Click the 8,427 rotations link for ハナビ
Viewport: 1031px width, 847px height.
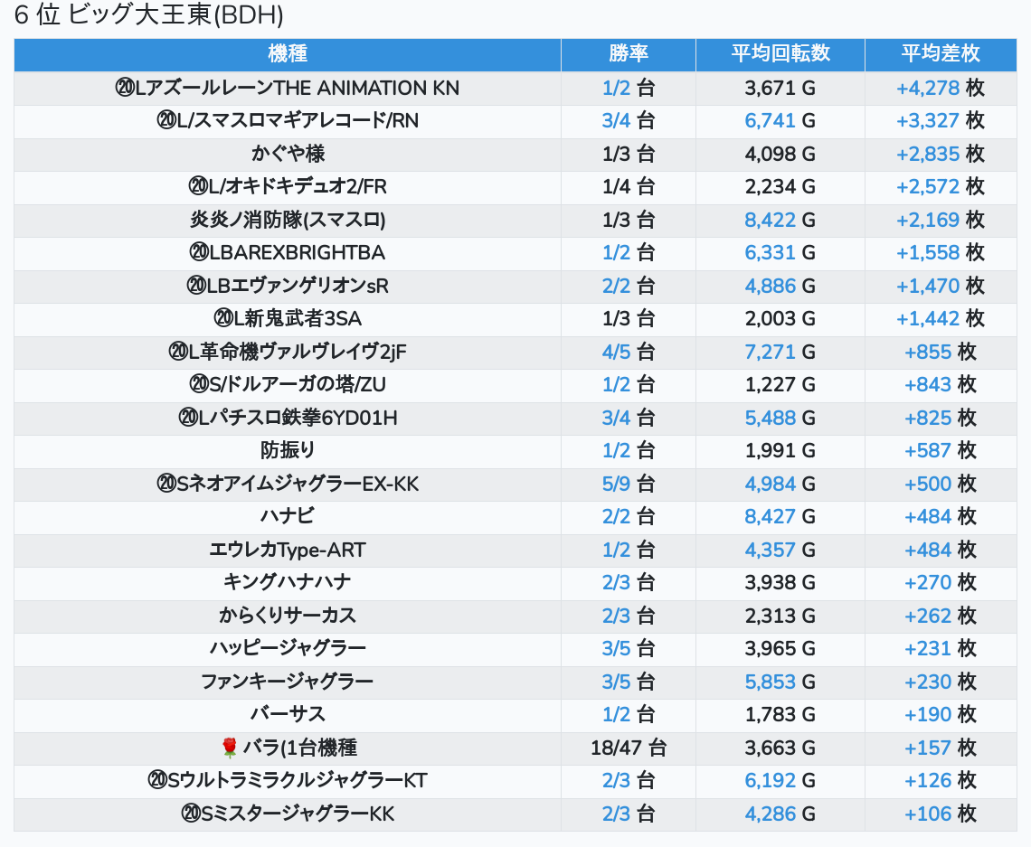[x=770, y=516]
